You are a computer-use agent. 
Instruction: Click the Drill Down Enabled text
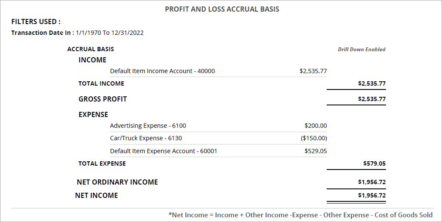[362, 49]
